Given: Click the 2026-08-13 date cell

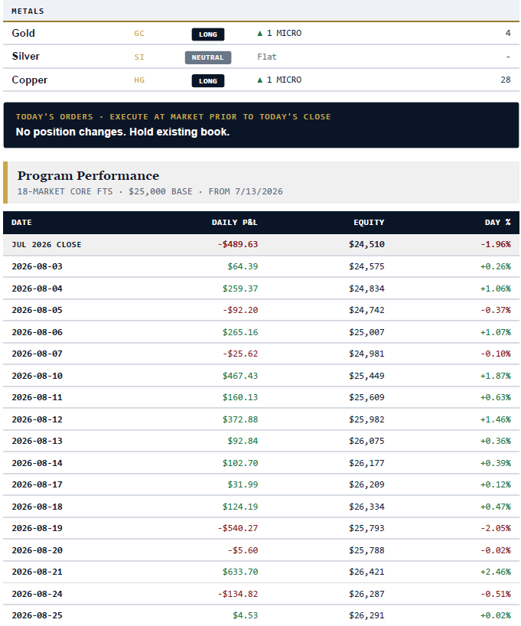Looking at the screenshot, I should coord(37,441).
